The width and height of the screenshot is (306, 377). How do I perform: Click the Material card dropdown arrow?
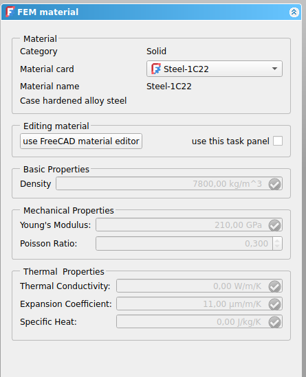(274, 69)
